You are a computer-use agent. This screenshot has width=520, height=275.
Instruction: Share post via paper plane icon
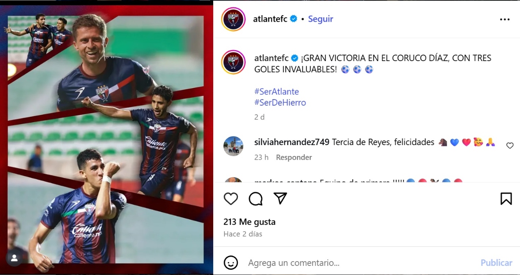280,198
